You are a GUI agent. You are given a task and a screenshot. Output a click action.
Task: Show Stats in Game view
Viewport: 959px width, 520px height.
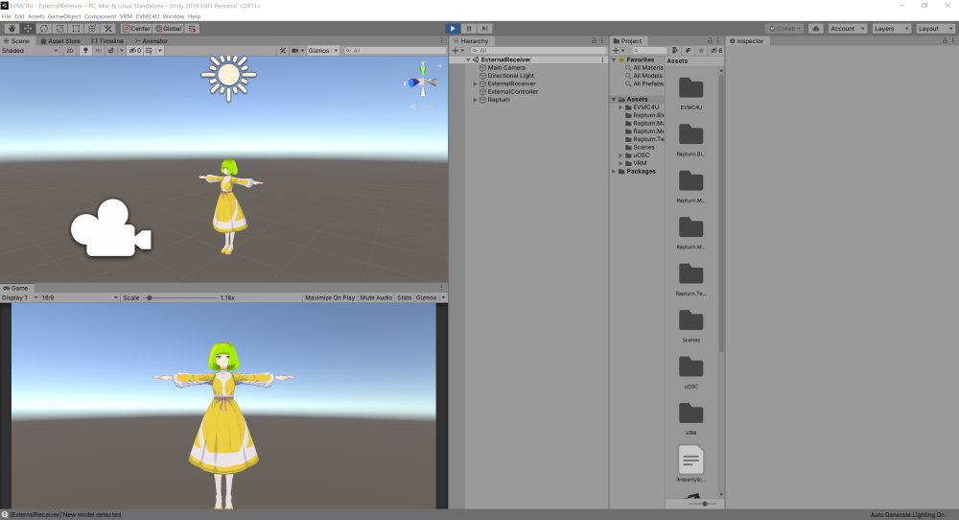405,297
